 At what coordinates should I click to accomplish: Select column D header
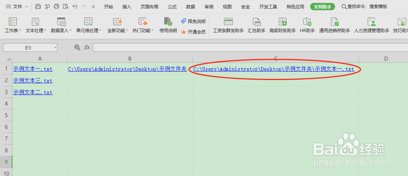point(386,59)
